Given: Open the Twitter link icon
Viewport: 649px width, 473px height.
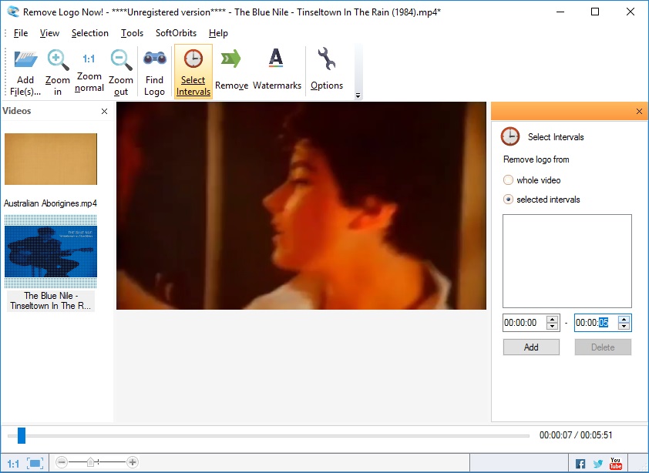Looking at the screenshot, I should point(597,464).
